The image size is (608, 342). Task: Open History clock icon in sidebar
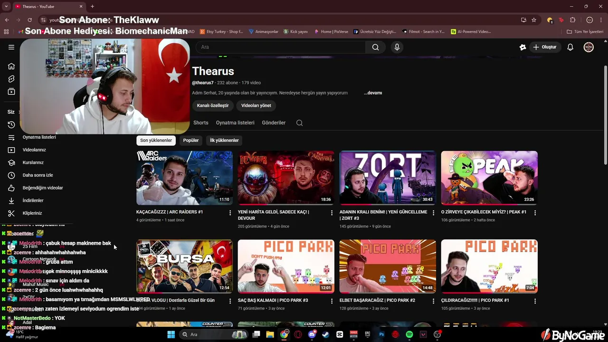[x=11, y=124]
